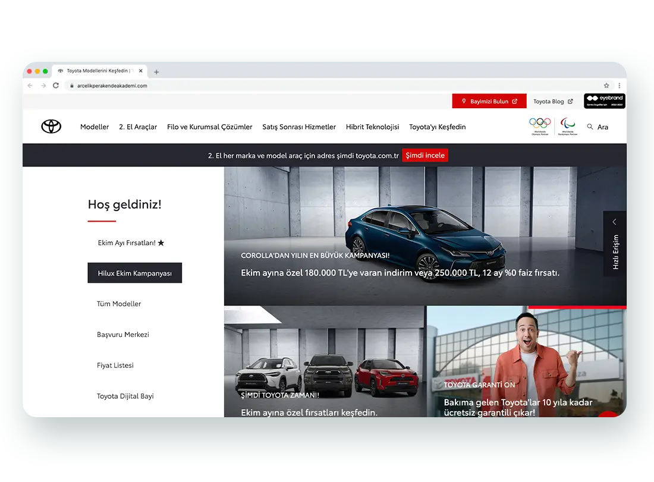Click the browser back arrow

pos(30,86)
